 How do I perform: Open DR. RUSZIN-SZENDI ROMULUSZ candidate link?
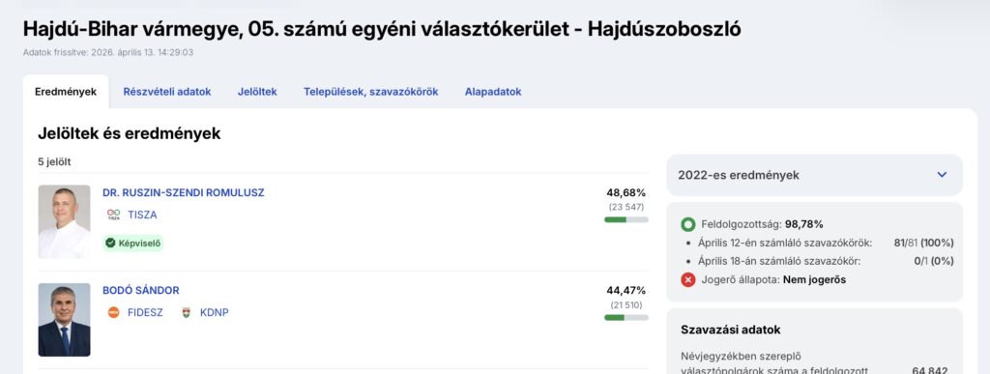point(184,192)
